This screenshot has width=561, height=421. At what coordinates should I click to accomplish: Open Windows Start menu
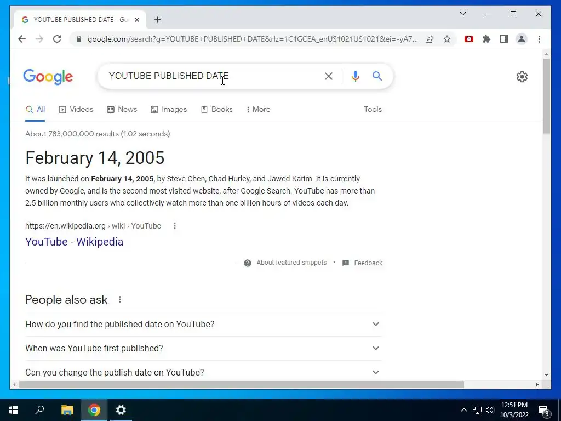tap(13, 410)
